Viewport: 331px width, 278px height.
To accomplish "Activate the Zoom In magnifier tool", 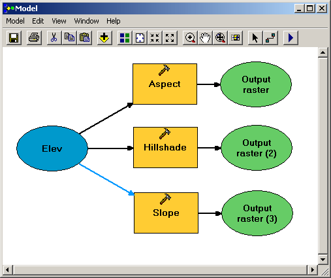I will click(190, 38).
